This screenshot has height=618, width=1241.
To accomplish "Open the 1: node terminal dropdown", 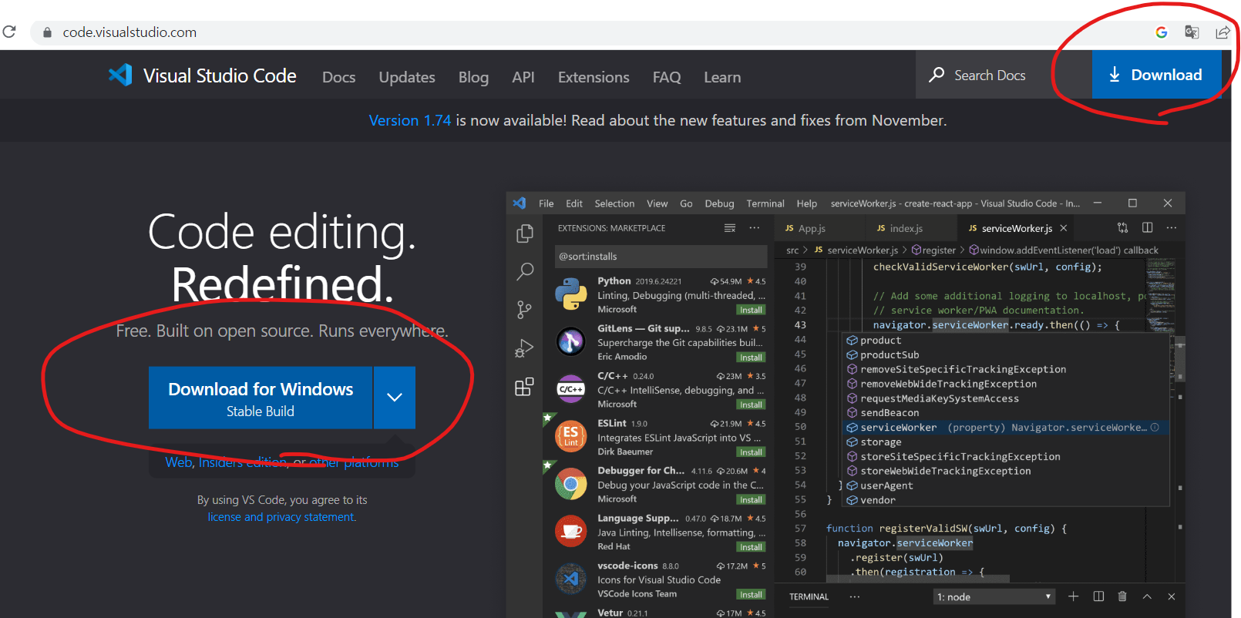I will [994, 596].
